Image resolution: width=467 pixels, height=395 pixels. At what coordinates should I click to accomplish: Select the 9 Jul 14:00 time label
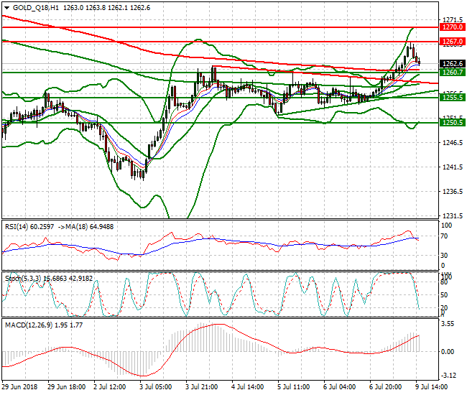(x=431, y=387)
